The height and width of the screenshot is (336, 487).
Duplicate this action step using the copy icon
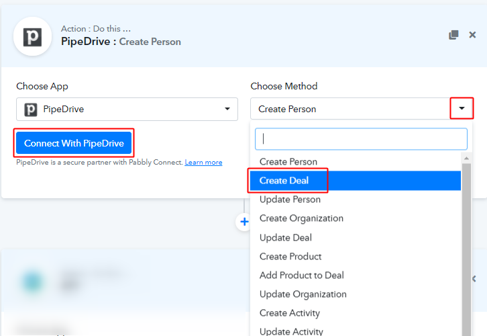(453, 35)
